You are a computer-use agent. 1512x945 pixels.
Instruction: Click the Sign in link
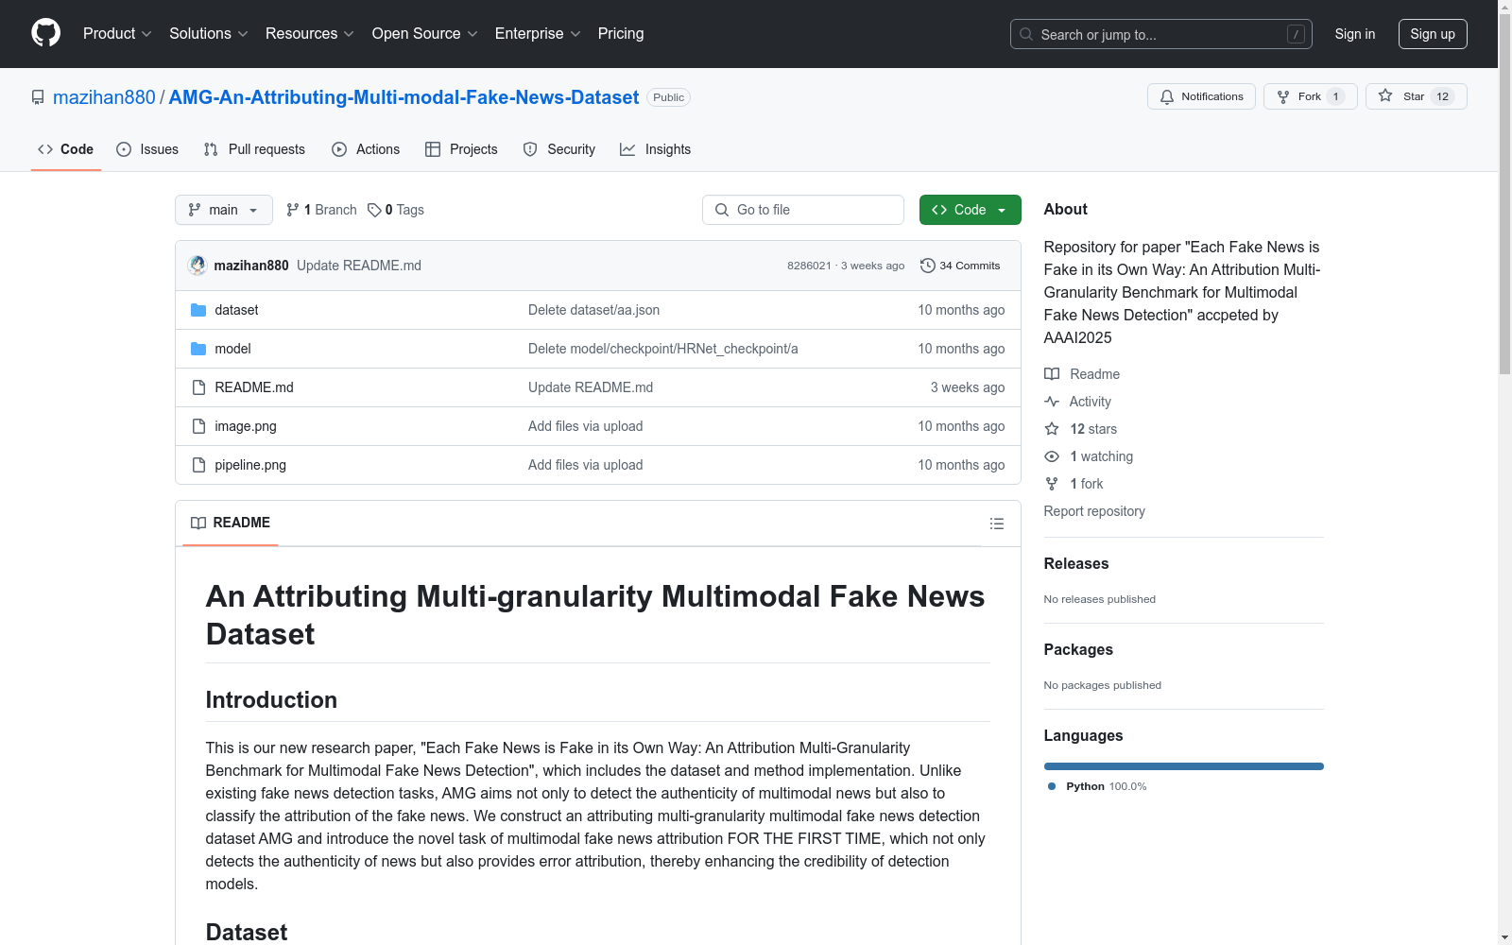point(1355,34)
